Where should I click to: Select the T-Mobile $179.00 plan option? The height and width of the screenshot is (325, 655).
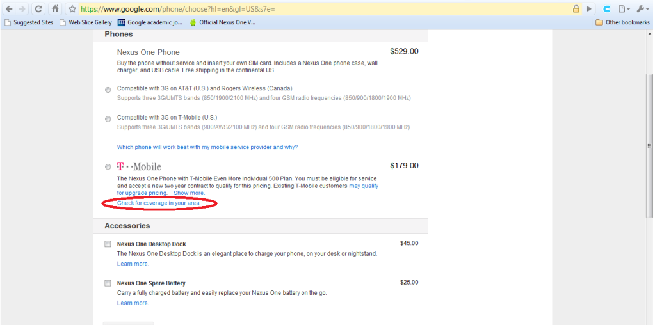click(x=108, y=167)
